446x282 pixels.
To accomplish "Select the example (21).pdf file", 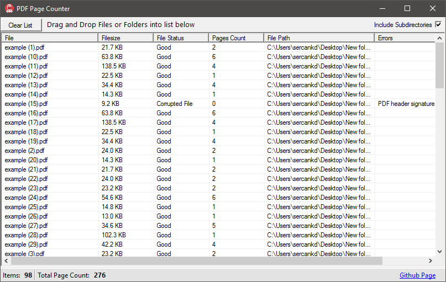I will [26, 169].
